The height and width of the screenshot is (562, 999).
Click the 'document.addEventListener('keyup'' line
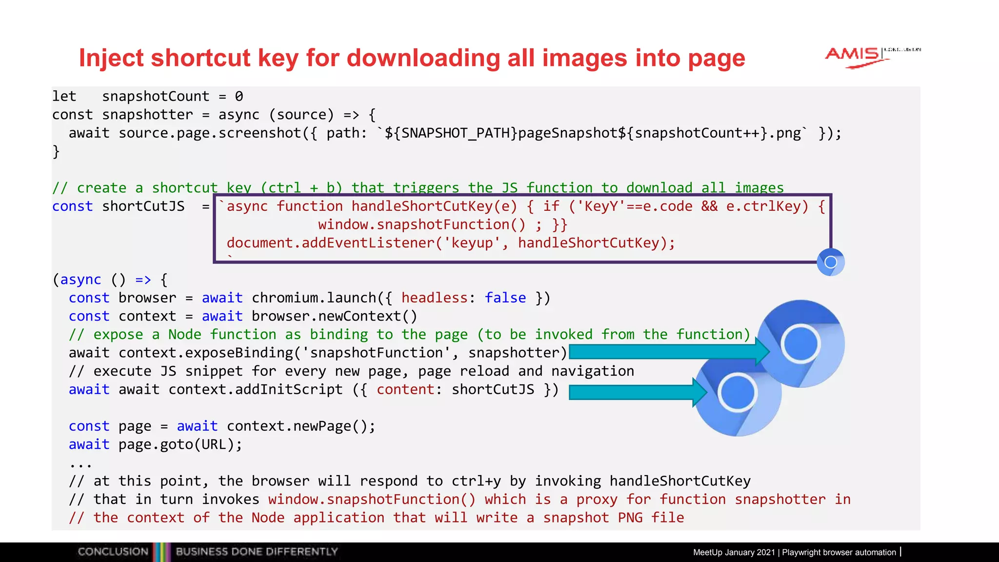pos(451,243)
